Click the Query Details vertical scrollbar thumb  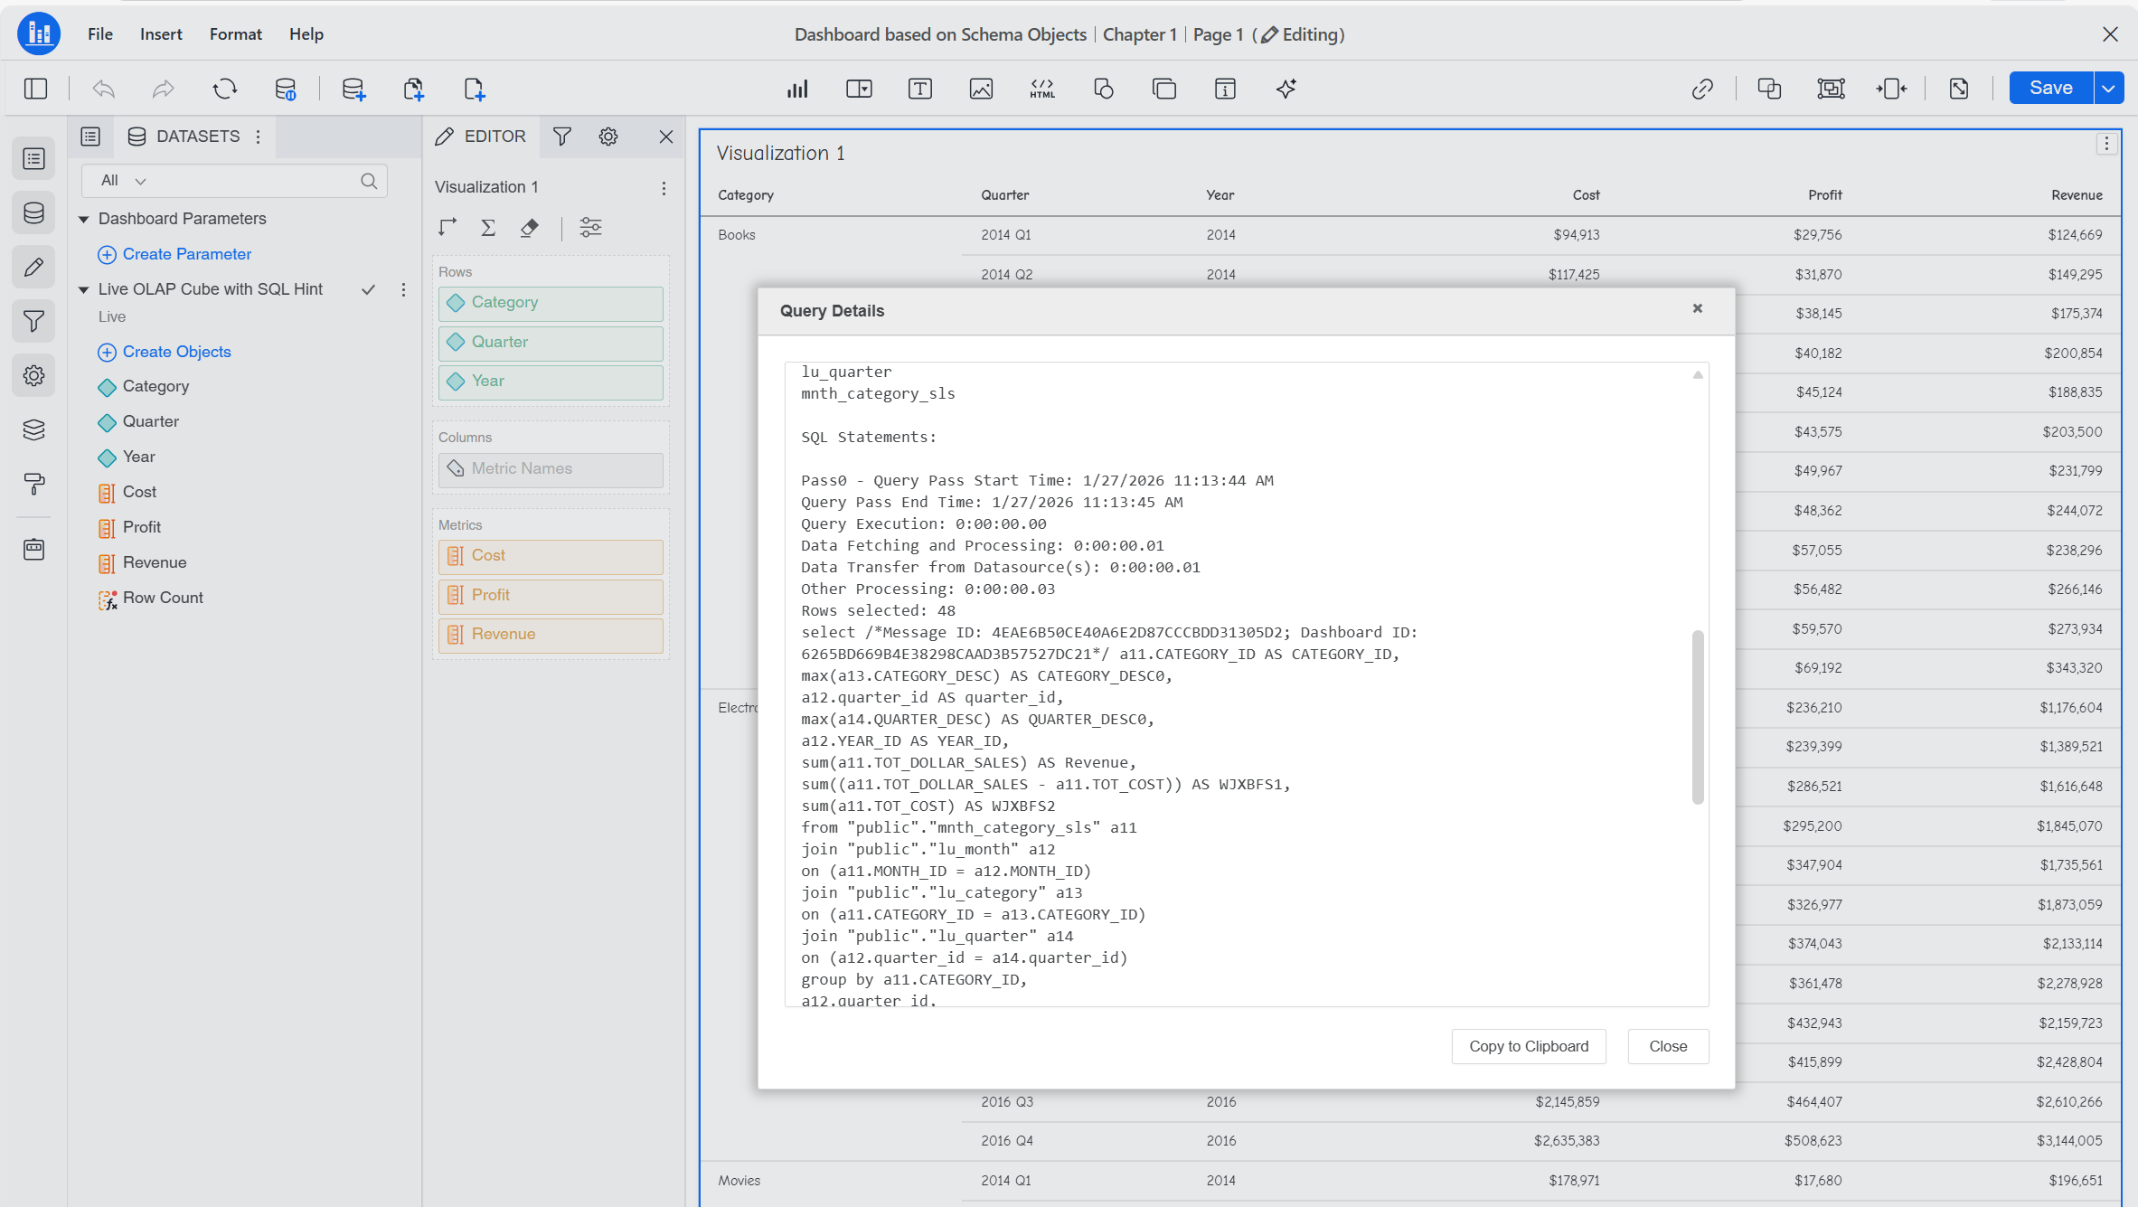(1698, 717)
